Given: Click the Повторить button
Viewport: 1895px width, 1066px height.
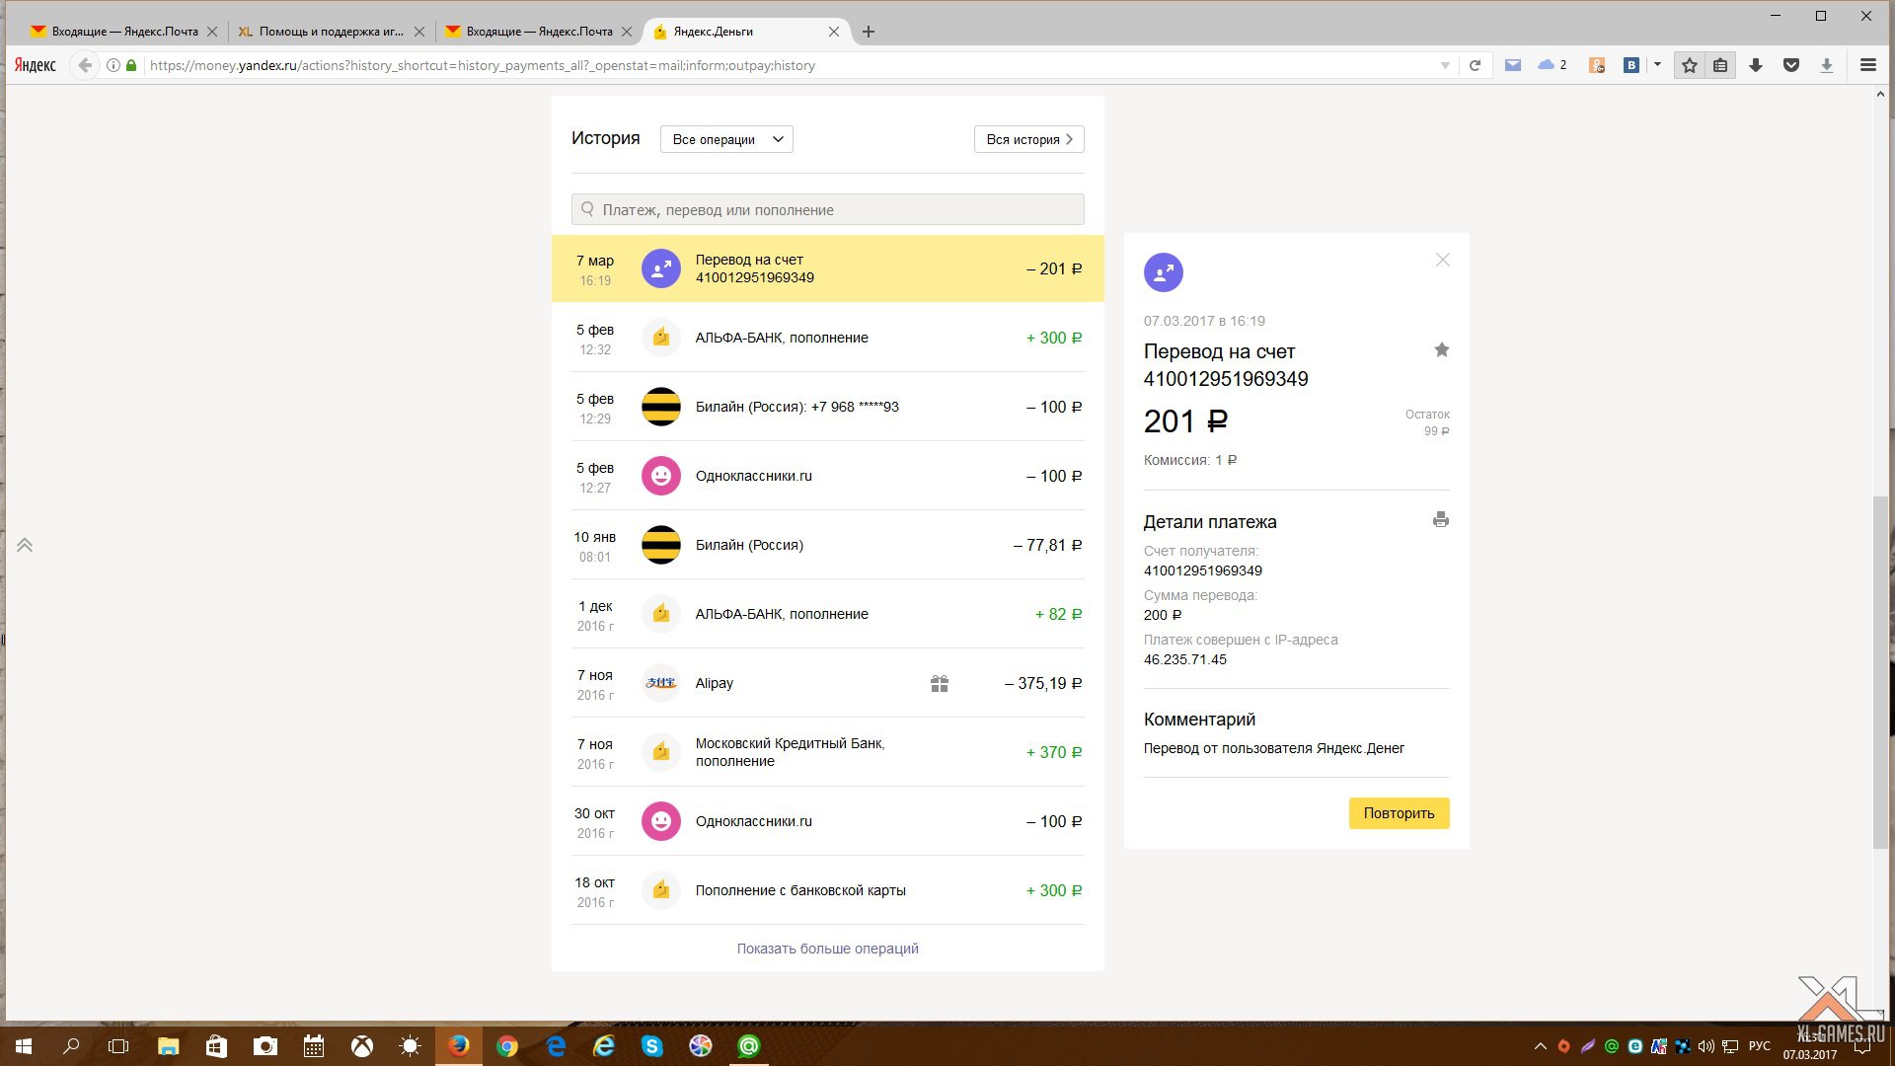Looking at the screenshot, I should [x=1399, y=813].
